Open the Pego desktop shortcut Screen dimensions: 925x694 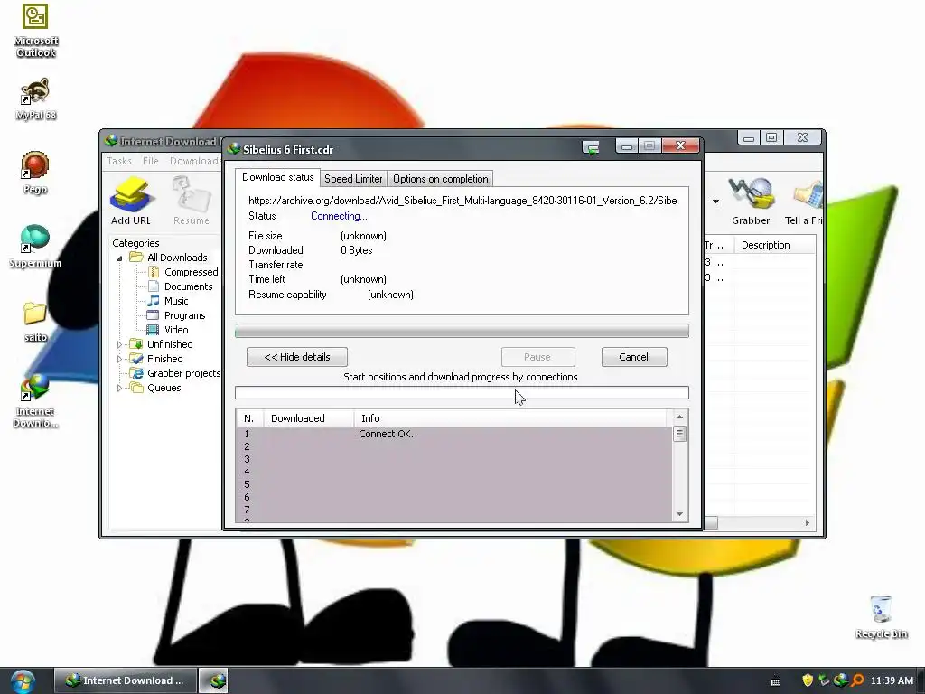pos(35,173)
